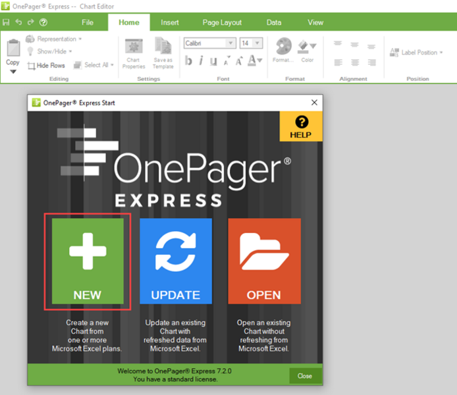Click the Copy clipboard icon

[x=13, y=48]
